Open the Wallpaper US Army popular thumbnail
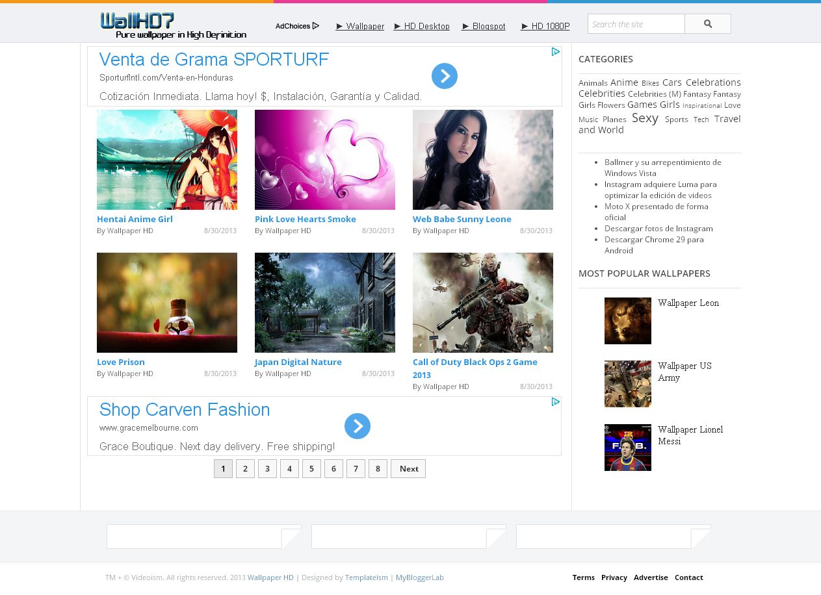Viewport: 821px width, 595px height. pos(628,384)
